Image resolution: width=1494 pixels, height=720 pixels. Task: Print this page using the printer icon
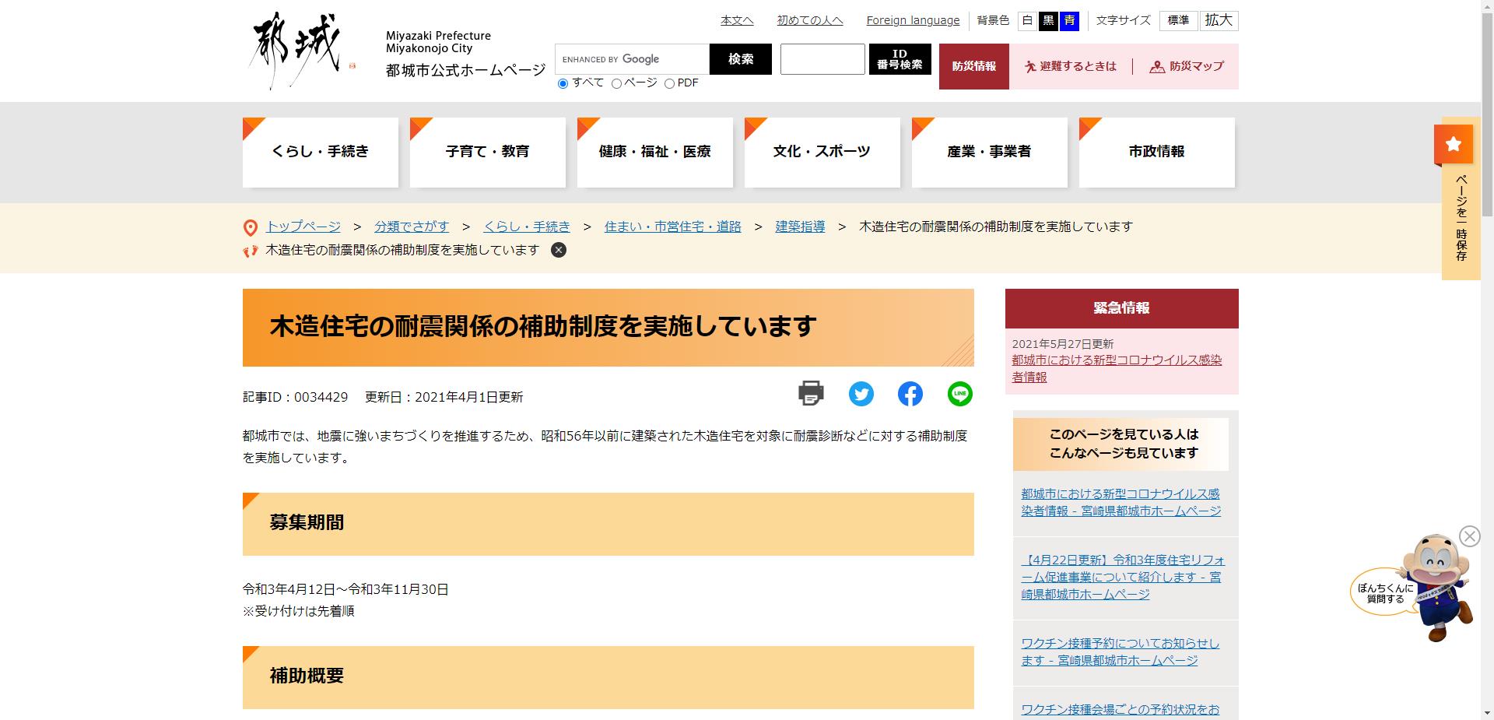812,395
